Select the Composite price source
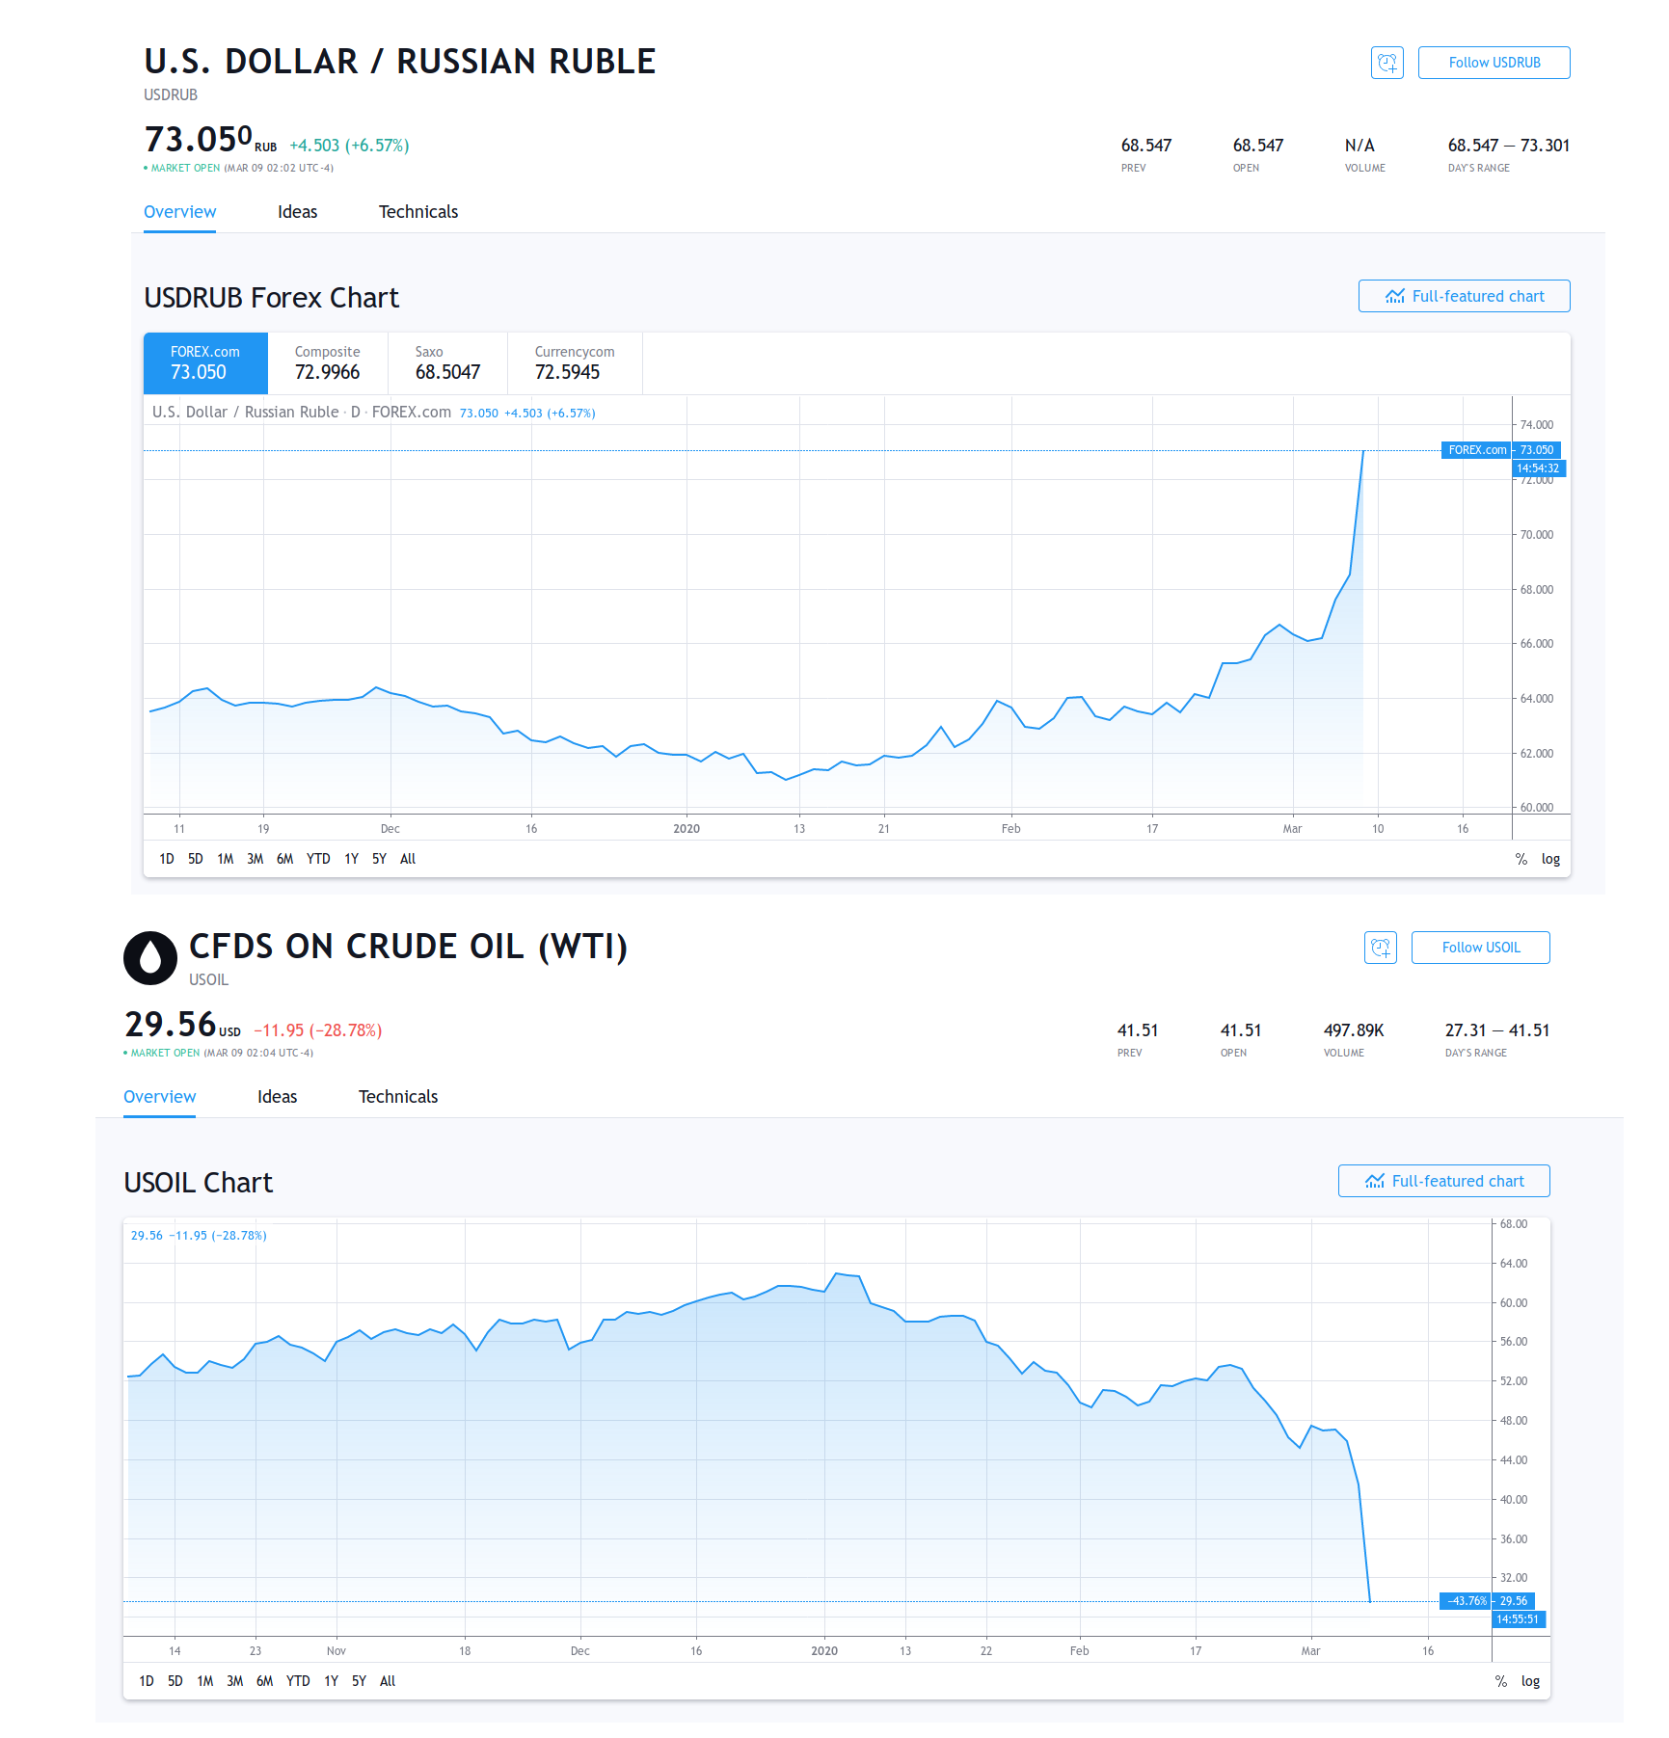Image resolution: width=1669 pixels, height=1738 pixels. [x=327, y=363]
